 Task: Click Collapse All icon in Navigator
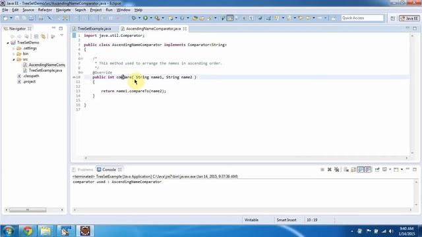tap(36, 36)
